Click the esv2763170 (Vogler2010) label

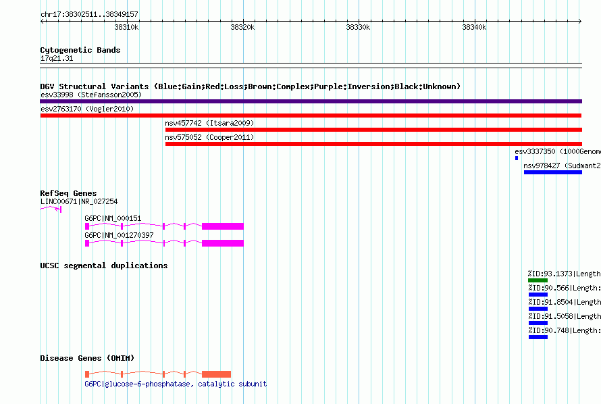(x=87, y=109)
